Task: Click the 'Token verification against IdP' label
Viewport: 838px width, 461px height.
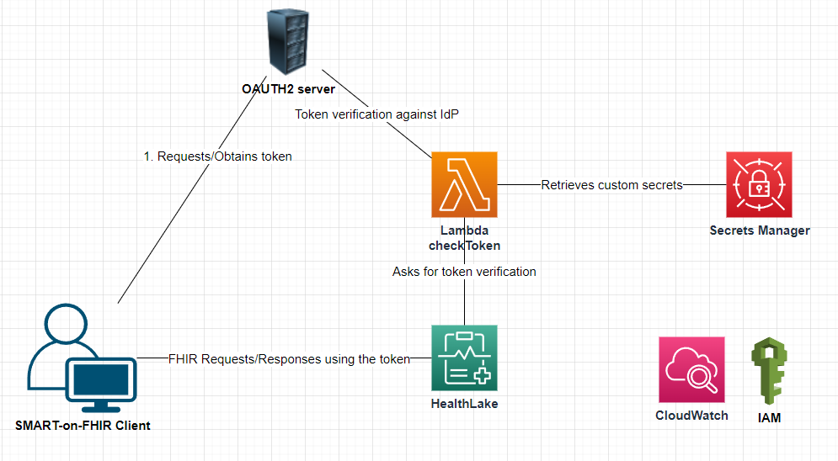Action: tap(376, 114)
